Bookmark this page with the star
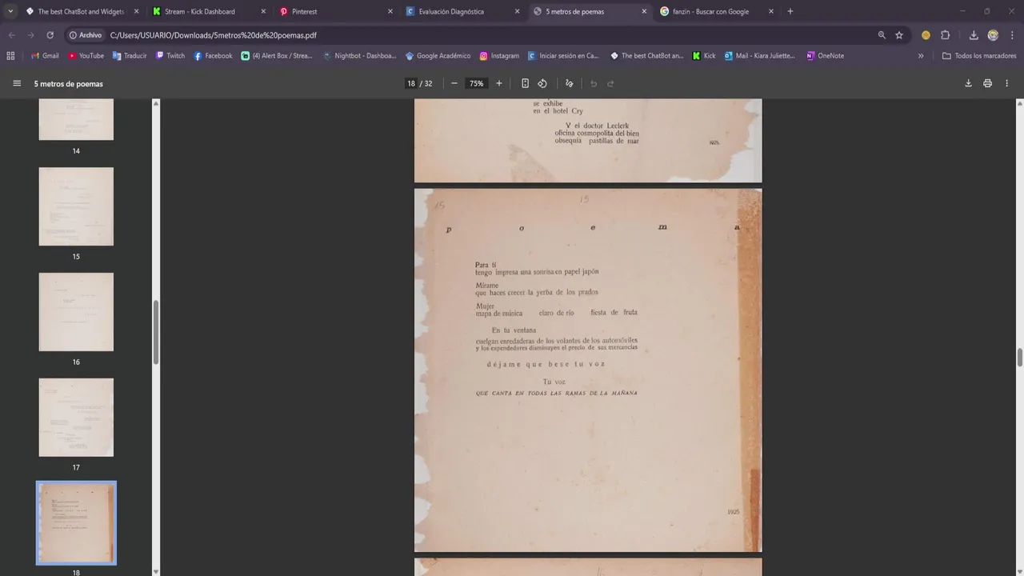 coord(899,35)
